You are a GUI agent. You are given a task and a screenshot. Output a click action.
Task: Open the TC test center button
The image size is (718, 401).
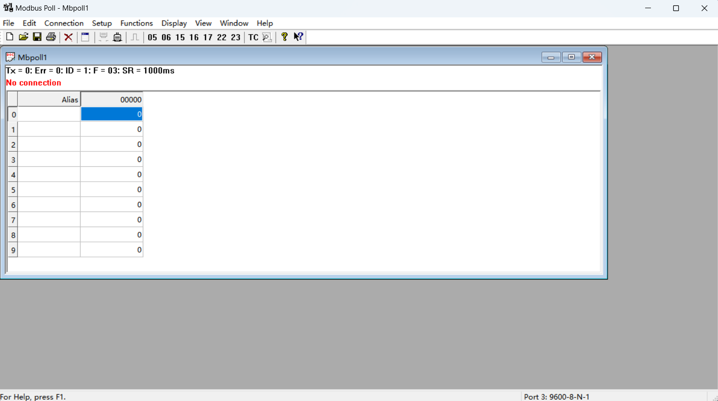pos(253,37)
